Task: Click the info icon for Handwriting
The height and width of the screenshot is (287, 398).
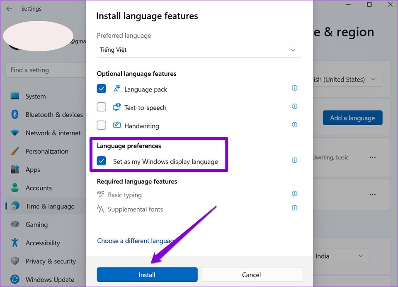Action: click(x=294, y=125)
